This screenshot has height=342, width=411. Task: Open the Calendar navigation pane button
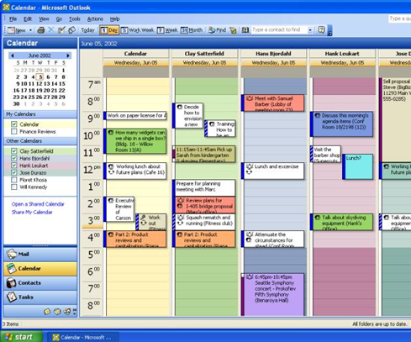click(40, 268)
